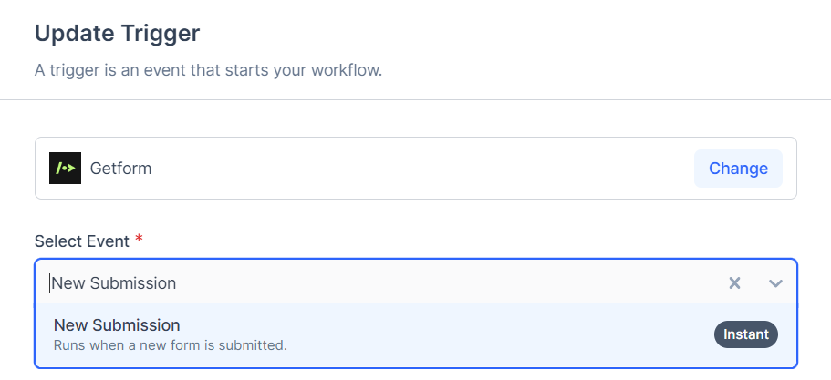This screenshot has height=380, width=831.
Task: Click the Select Event field label
Action: click(82, 241)
